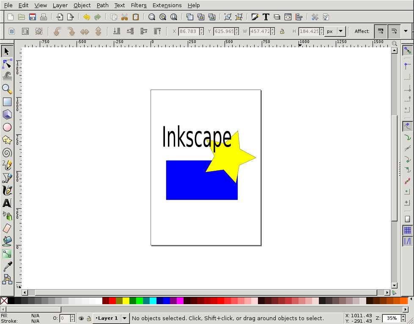Toggle scale rounded corners affect button

click(394, 31)
